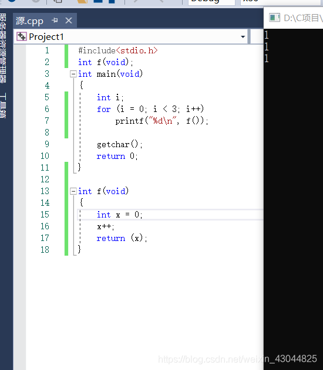The height and width of the screenshot is (370, 323).
Task: Click the breakpoint margin beside line 9
Action: coord(20,144)
